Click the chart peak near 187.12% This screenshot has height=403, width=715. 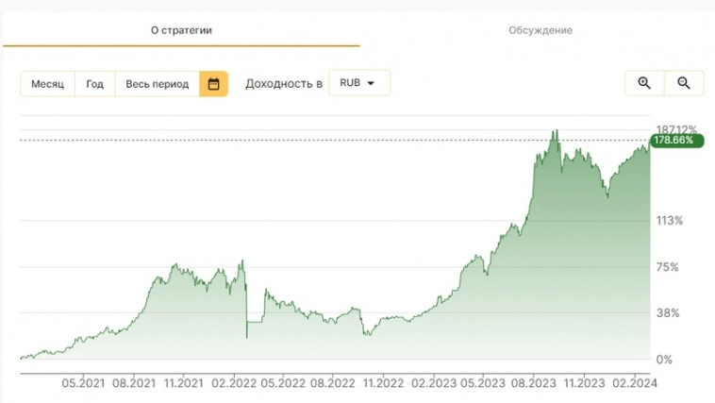coord(555,132)
